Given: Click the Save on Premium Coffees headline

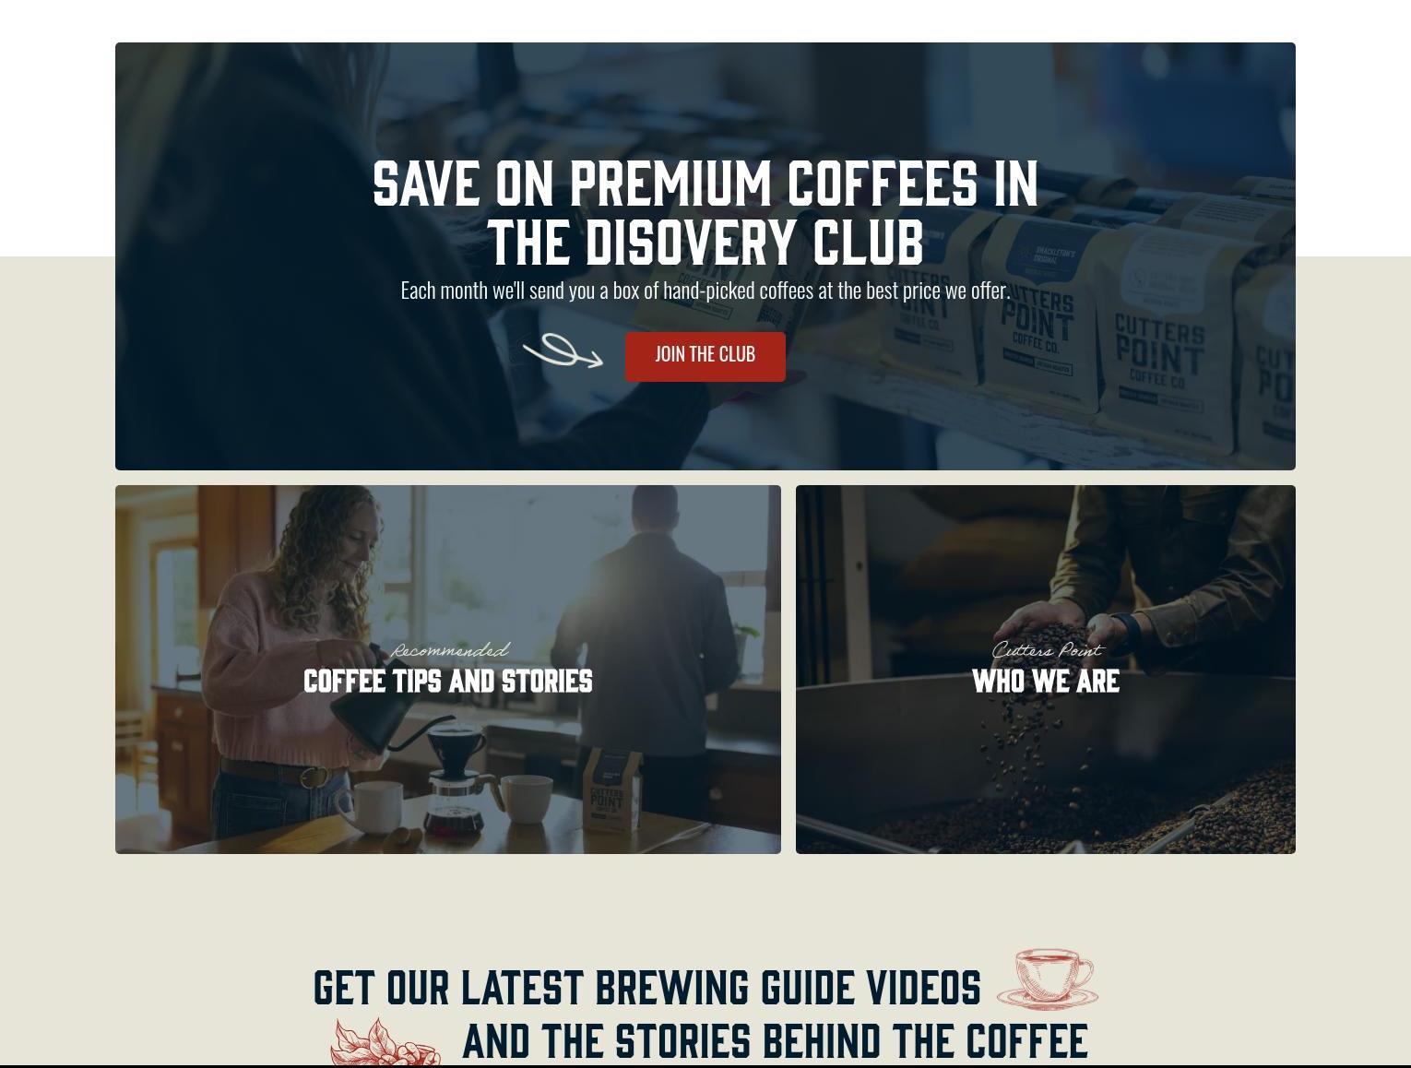Looking at the screenshot, I should 705,212.
